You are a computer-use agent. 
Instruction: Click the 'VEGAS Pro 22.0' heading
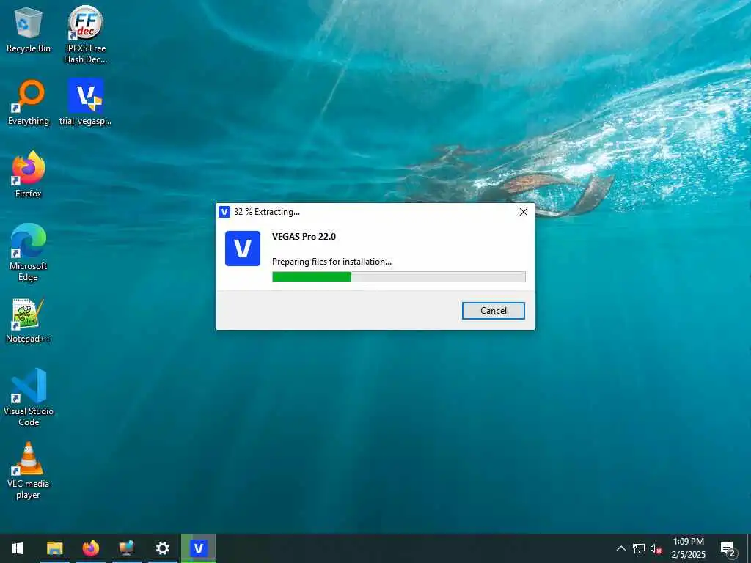pyautogui.click(x=304, y=237)
